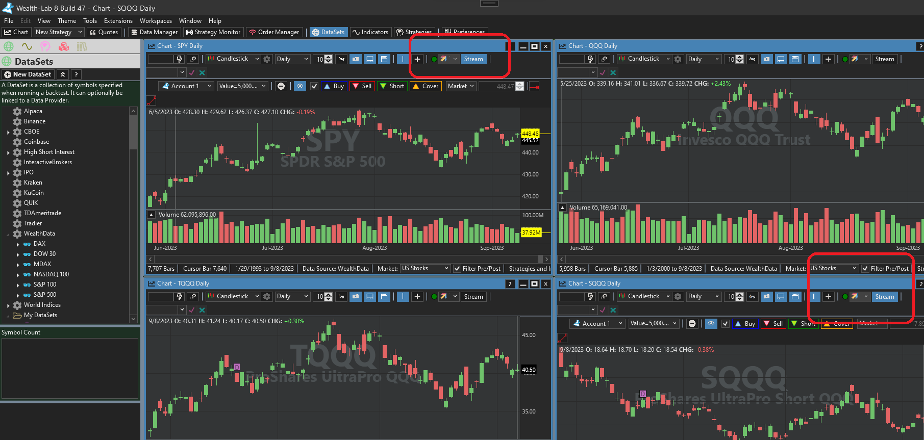
Task: Open the Extensions menu
Action: (118, 21)
